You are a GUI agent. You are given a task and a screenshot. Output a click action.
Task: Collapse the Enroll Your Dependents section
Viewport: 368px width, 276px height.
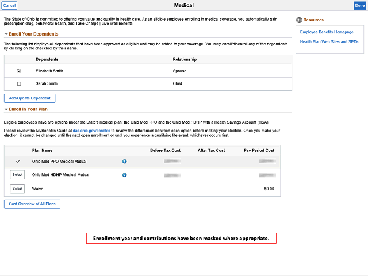coord(6,34)
